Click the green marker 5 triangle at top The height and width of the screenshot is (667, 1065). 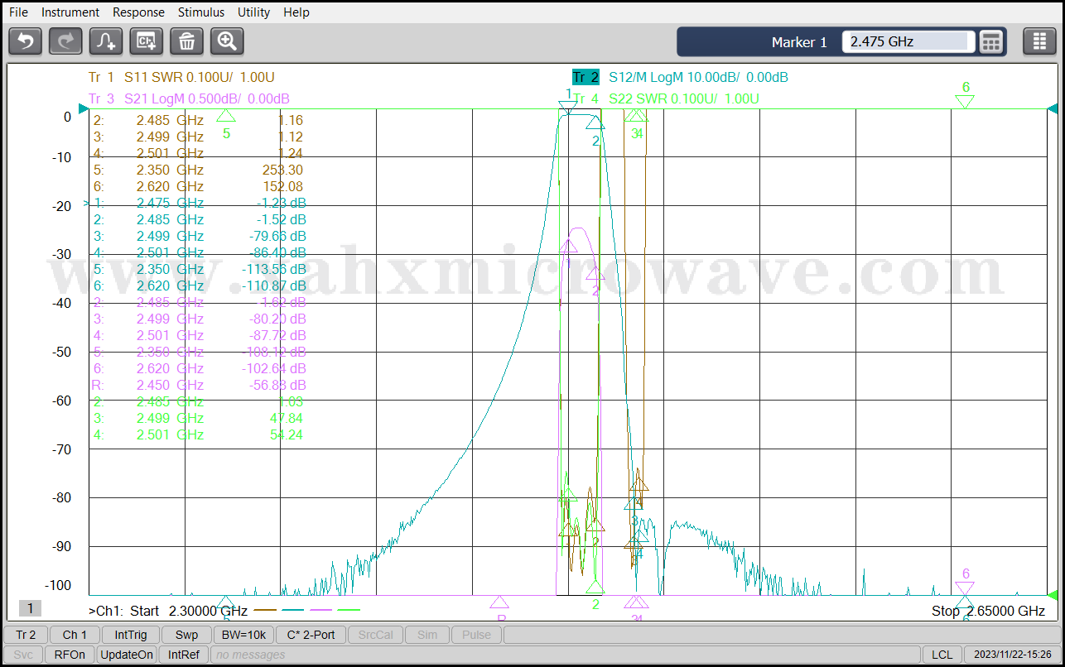tap(226, 116)
